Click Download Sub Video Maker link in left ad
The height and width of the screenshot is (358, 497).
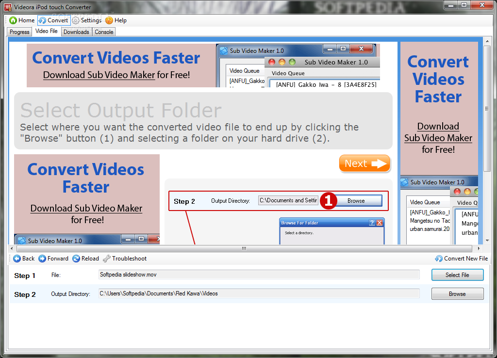tap(86, 208)
